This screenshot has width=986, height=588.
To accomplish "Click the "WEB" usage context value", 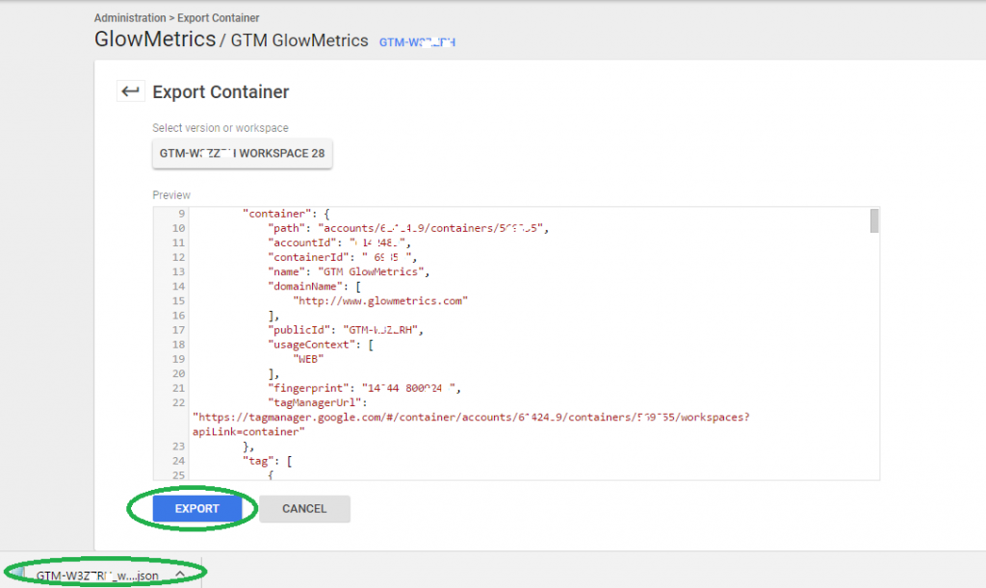I will point(308,359).
